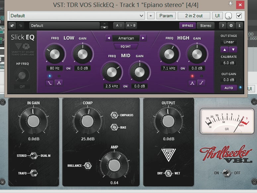Flip the STEREO / DUAL M switch
257x193 pixels.
[34, 155]
